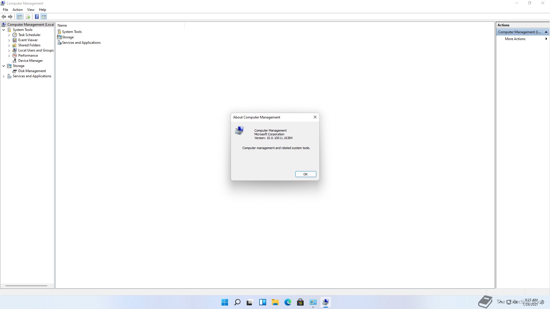Expand the Services and Applications tree node

[x=3, y=76]
